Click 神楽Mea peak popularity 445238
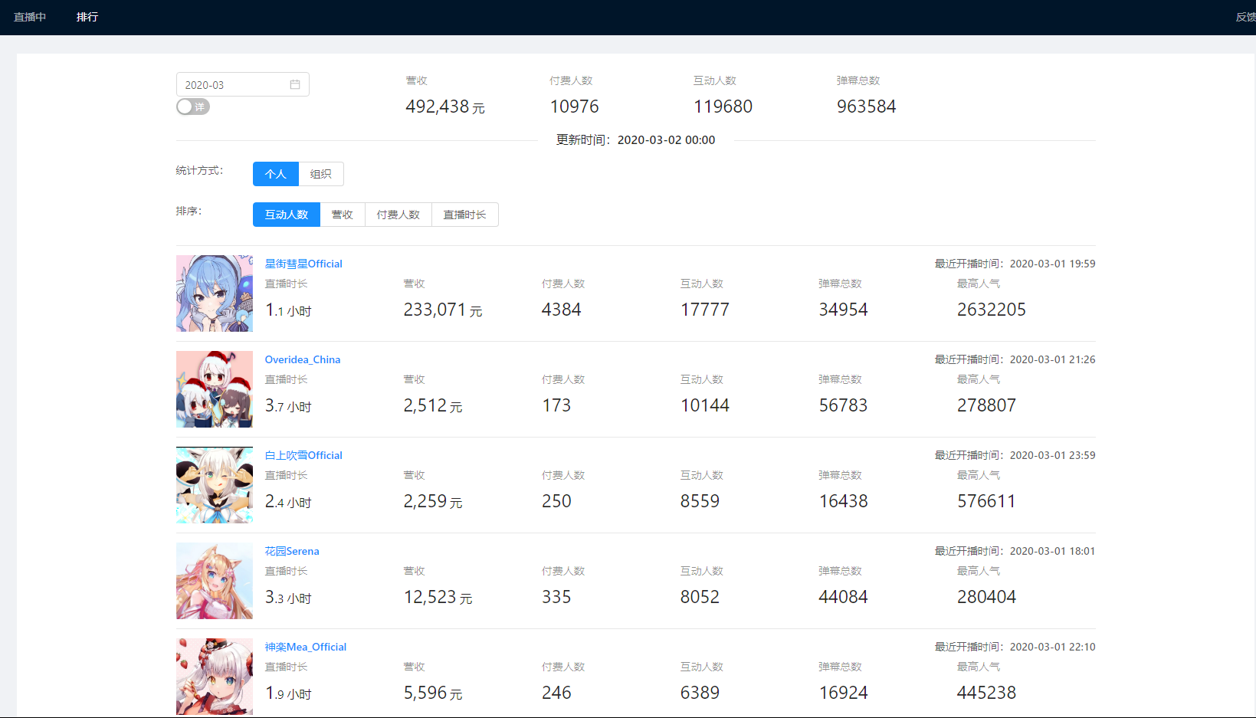The image size is (1256, 718). (x=987, y=693)
